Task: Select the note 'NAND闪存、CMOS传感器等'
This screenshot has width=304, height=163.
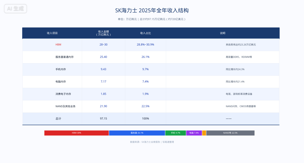Action: (x=241, y=106)
